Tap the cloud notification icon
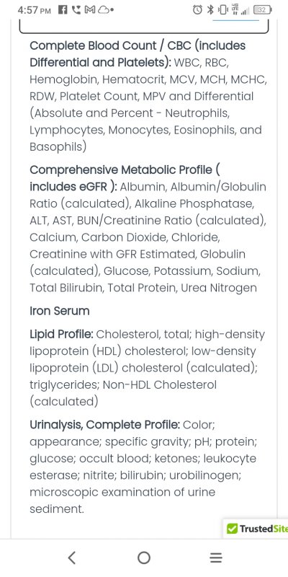 click(x=103, y=10)
